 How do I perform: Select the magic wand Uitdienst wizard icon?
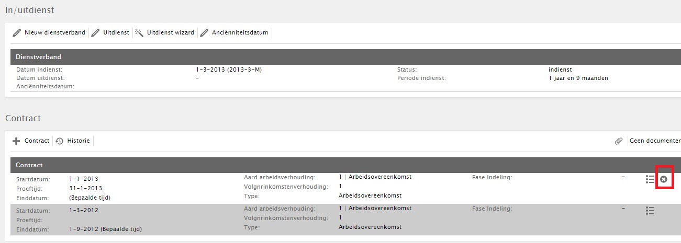[139, 32]
